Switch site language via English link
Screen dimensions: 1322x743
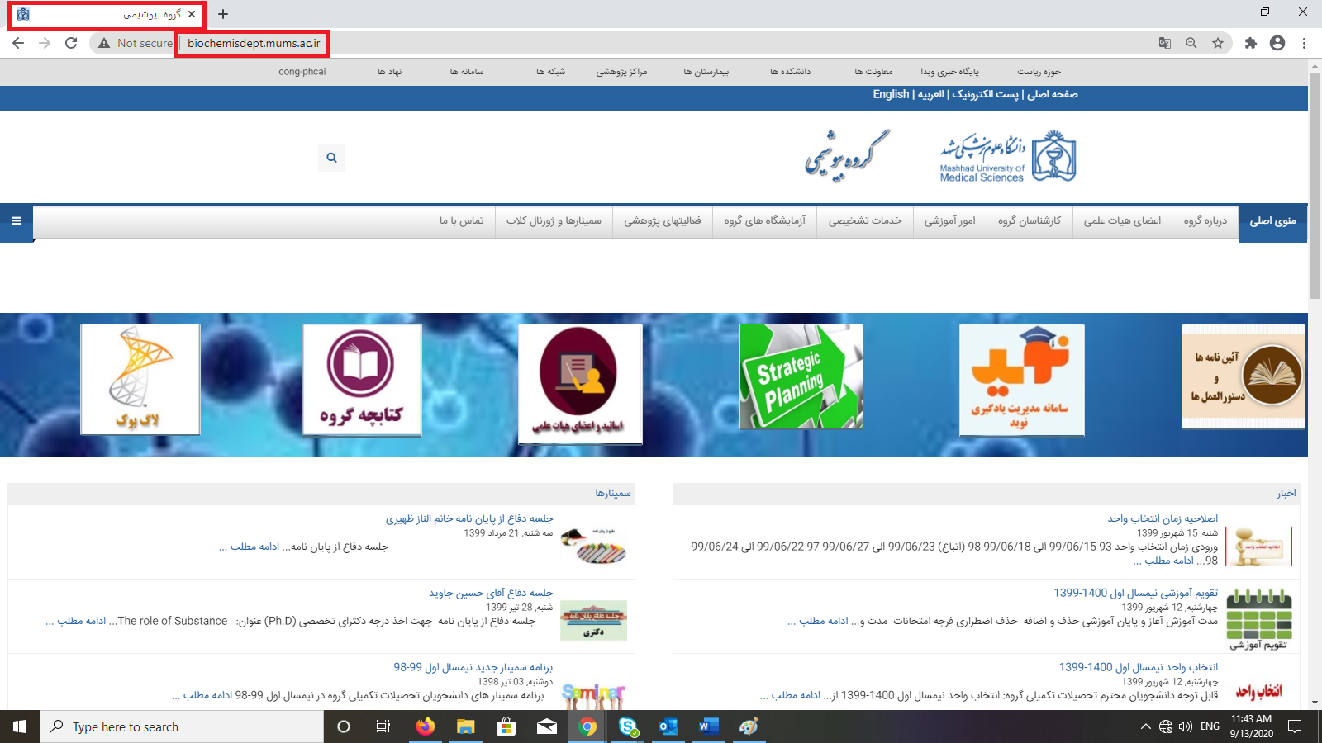click(x=891, y=94)
